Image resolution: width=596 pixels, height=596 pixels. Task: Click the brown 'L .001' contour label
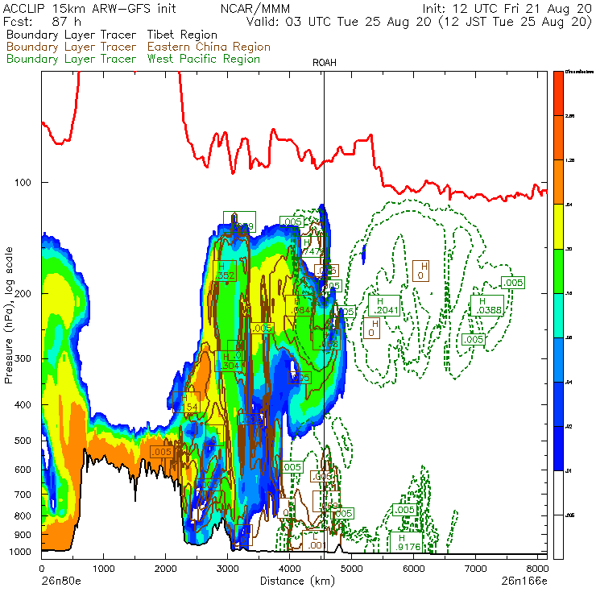click(315, 540)
